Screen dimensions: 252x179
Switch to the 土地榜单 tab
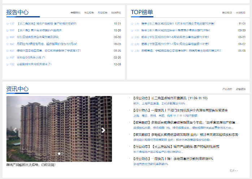click(x=240, y=13)
